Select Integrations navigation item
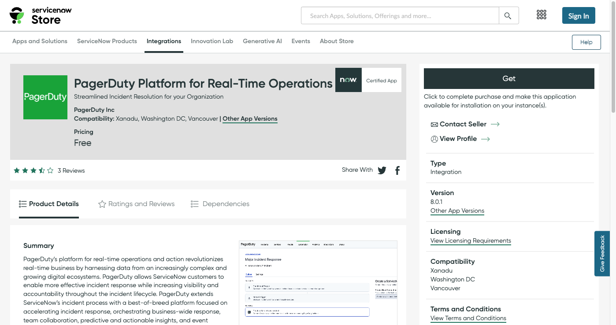 pyautogui.click(x=164, y=41)
